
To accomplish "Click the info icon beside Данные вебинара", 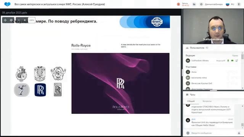I will (x=201, y=4).
